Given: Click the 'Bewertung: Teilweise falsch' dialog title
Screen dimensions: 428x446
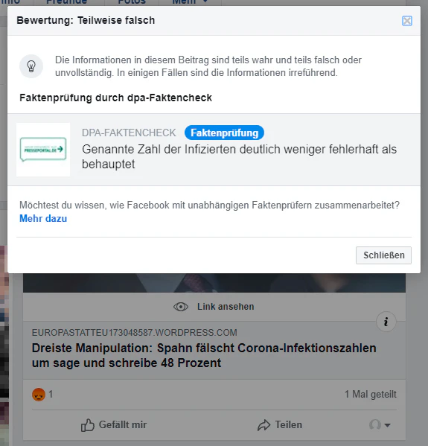Looking at the screenshot, I should 86,21.
